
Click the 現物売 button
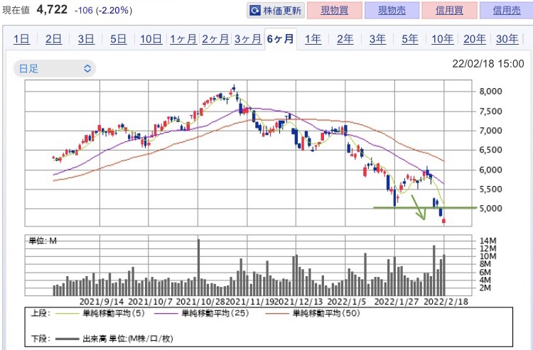pos(392,10)
